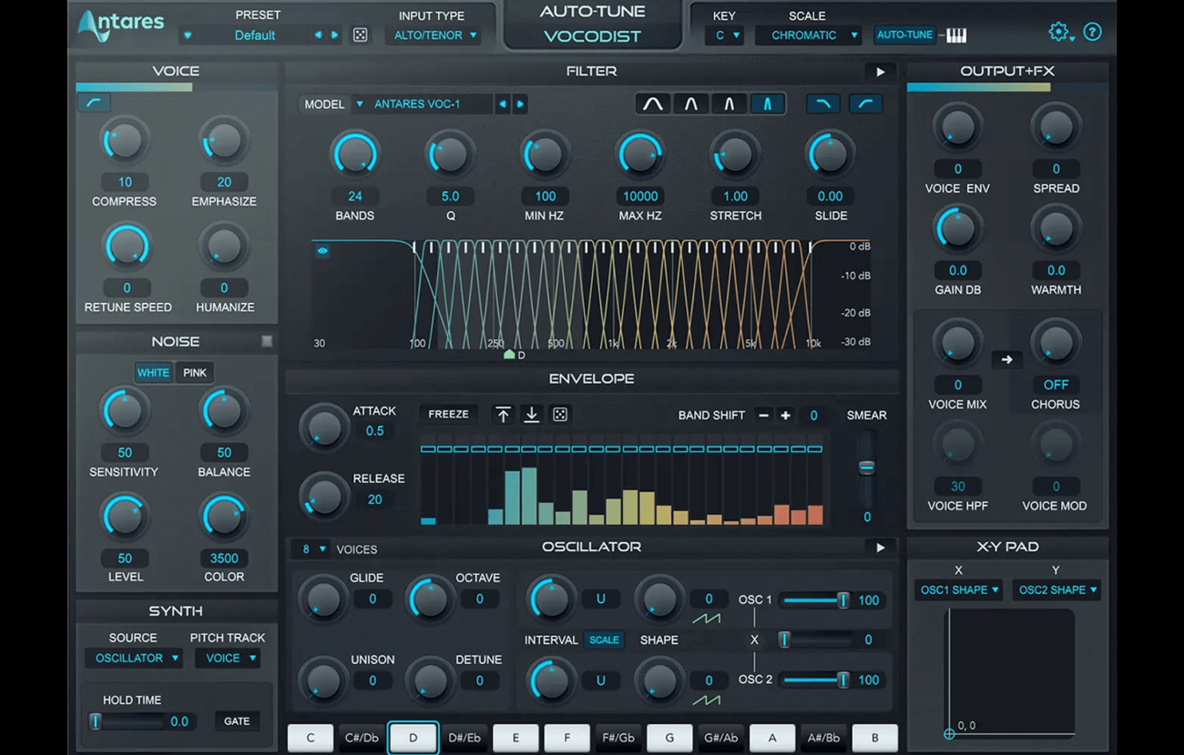Toggle the GATE button
Image resolution: width=1184 pixels, height=755 pixels.
point(237,721)
